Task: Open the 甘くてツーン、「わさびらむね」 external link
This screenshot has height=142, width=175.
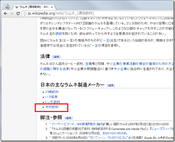Action: 110,138
